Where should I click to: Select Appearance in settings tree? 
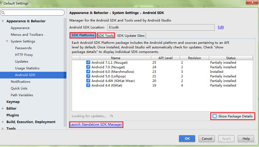[20, 28]
